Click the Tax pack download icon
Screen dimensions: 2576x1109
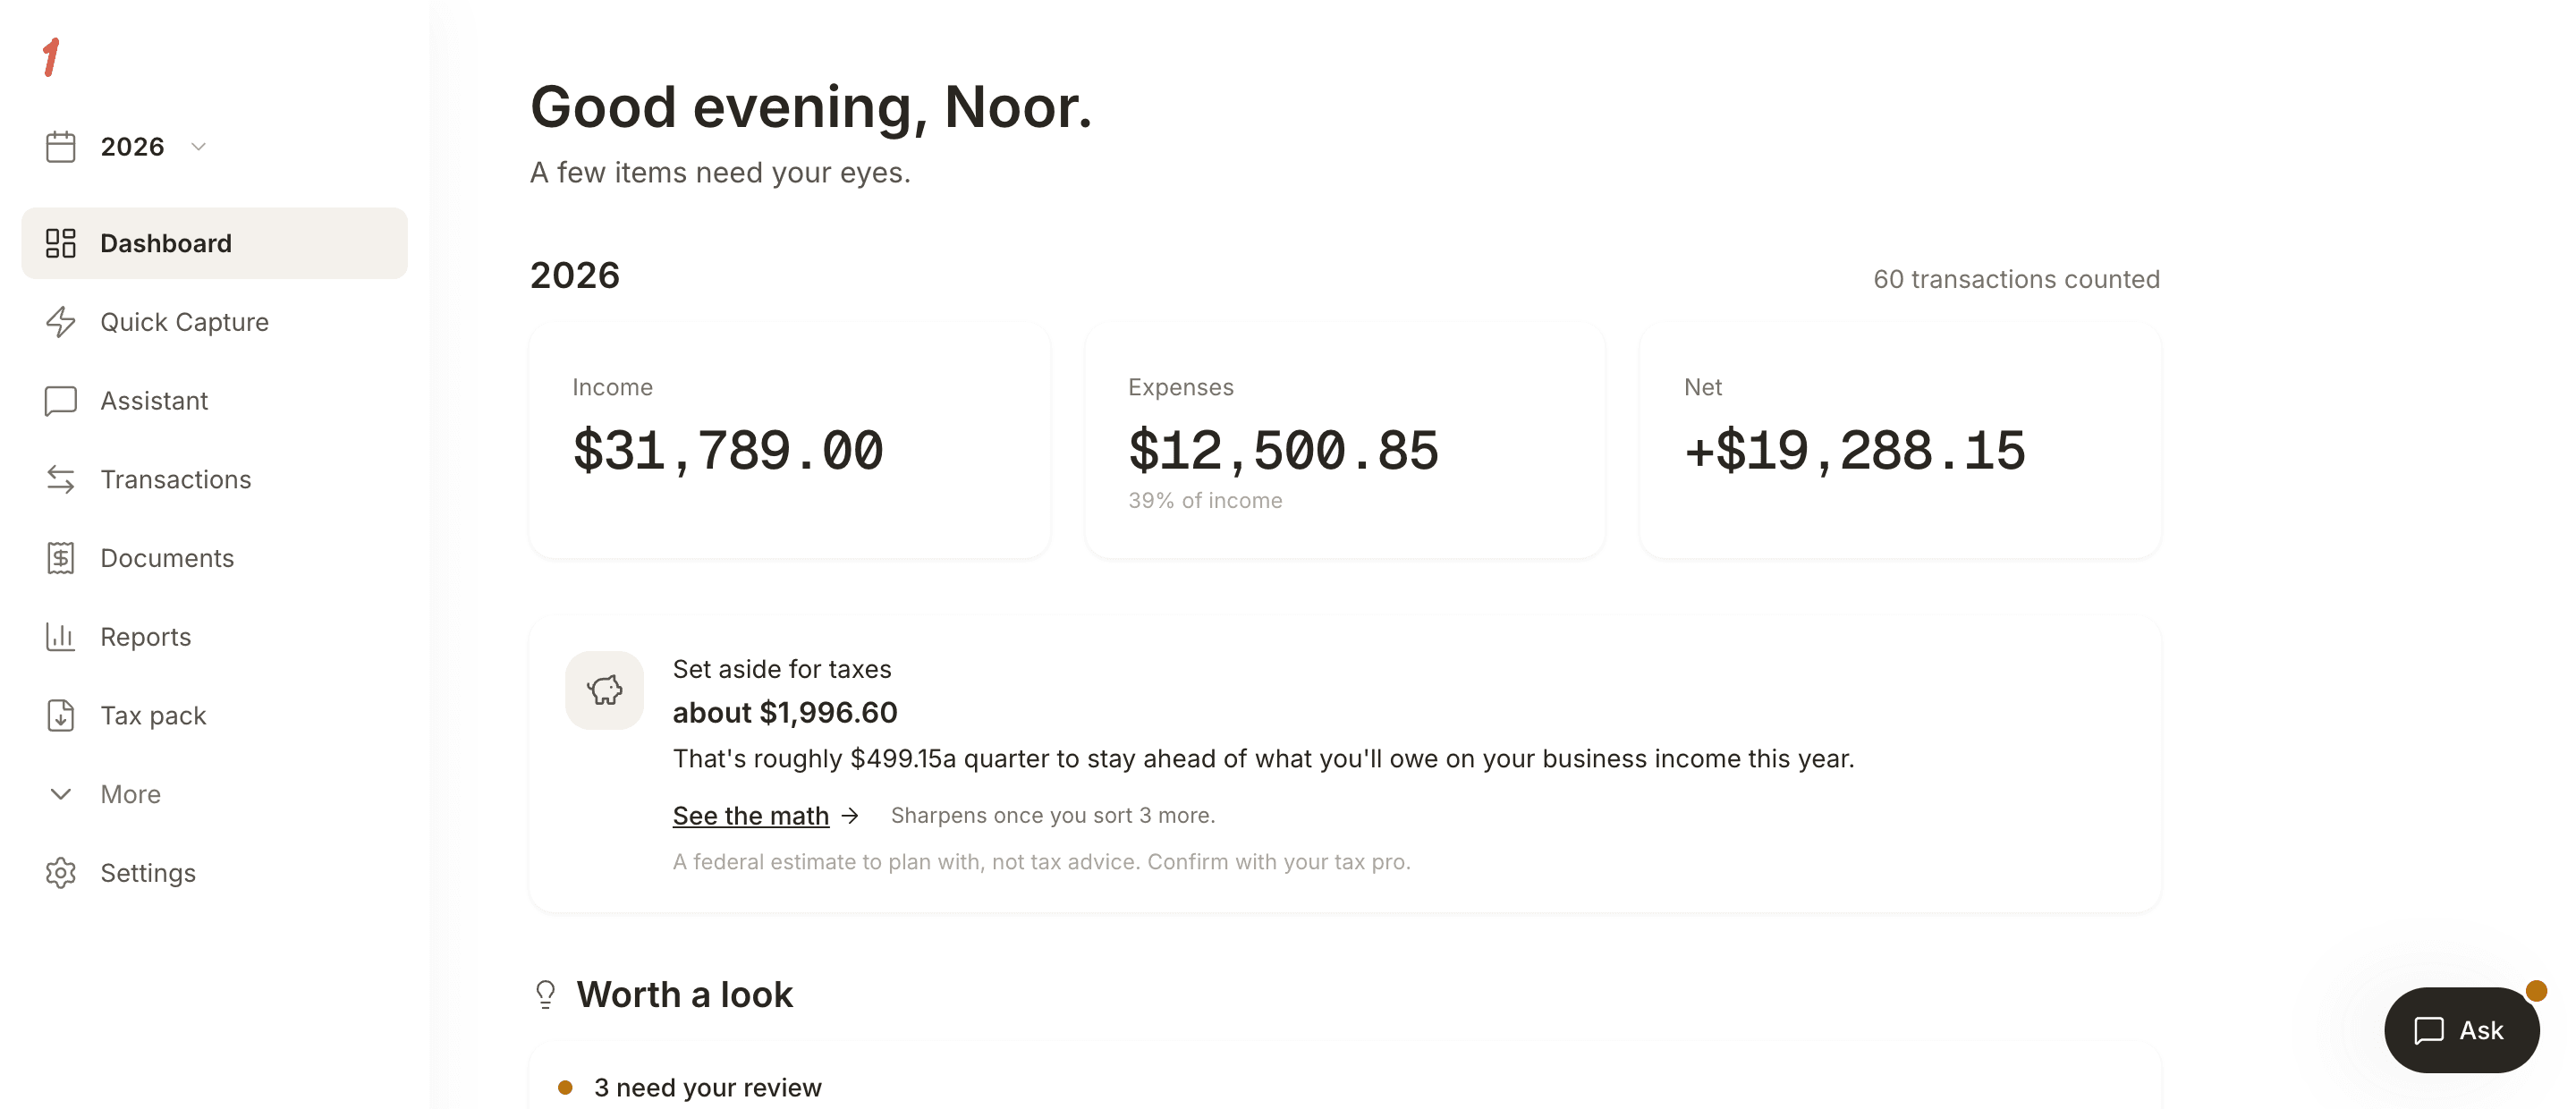tap(61, 715)
